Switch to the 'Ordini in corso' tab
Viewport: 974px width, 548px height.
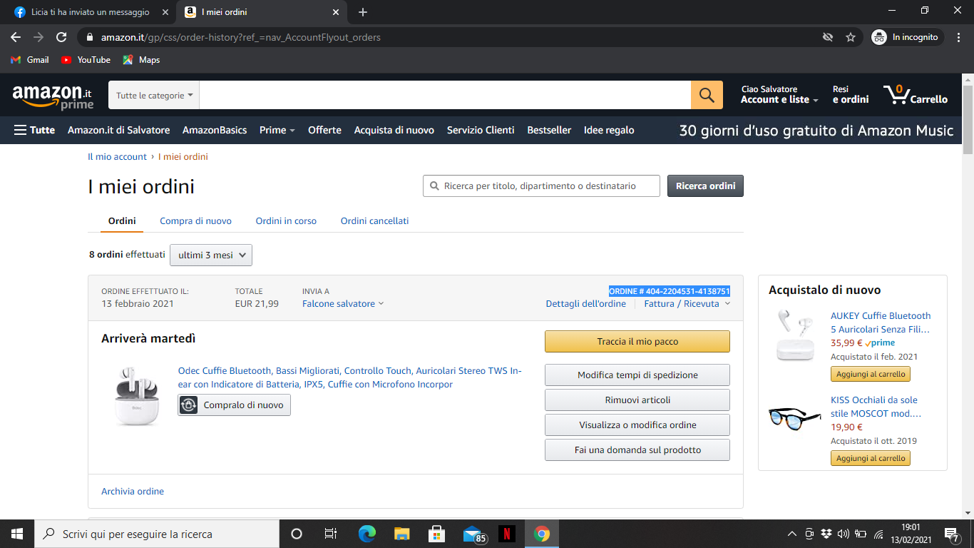(x=286, y=221)
